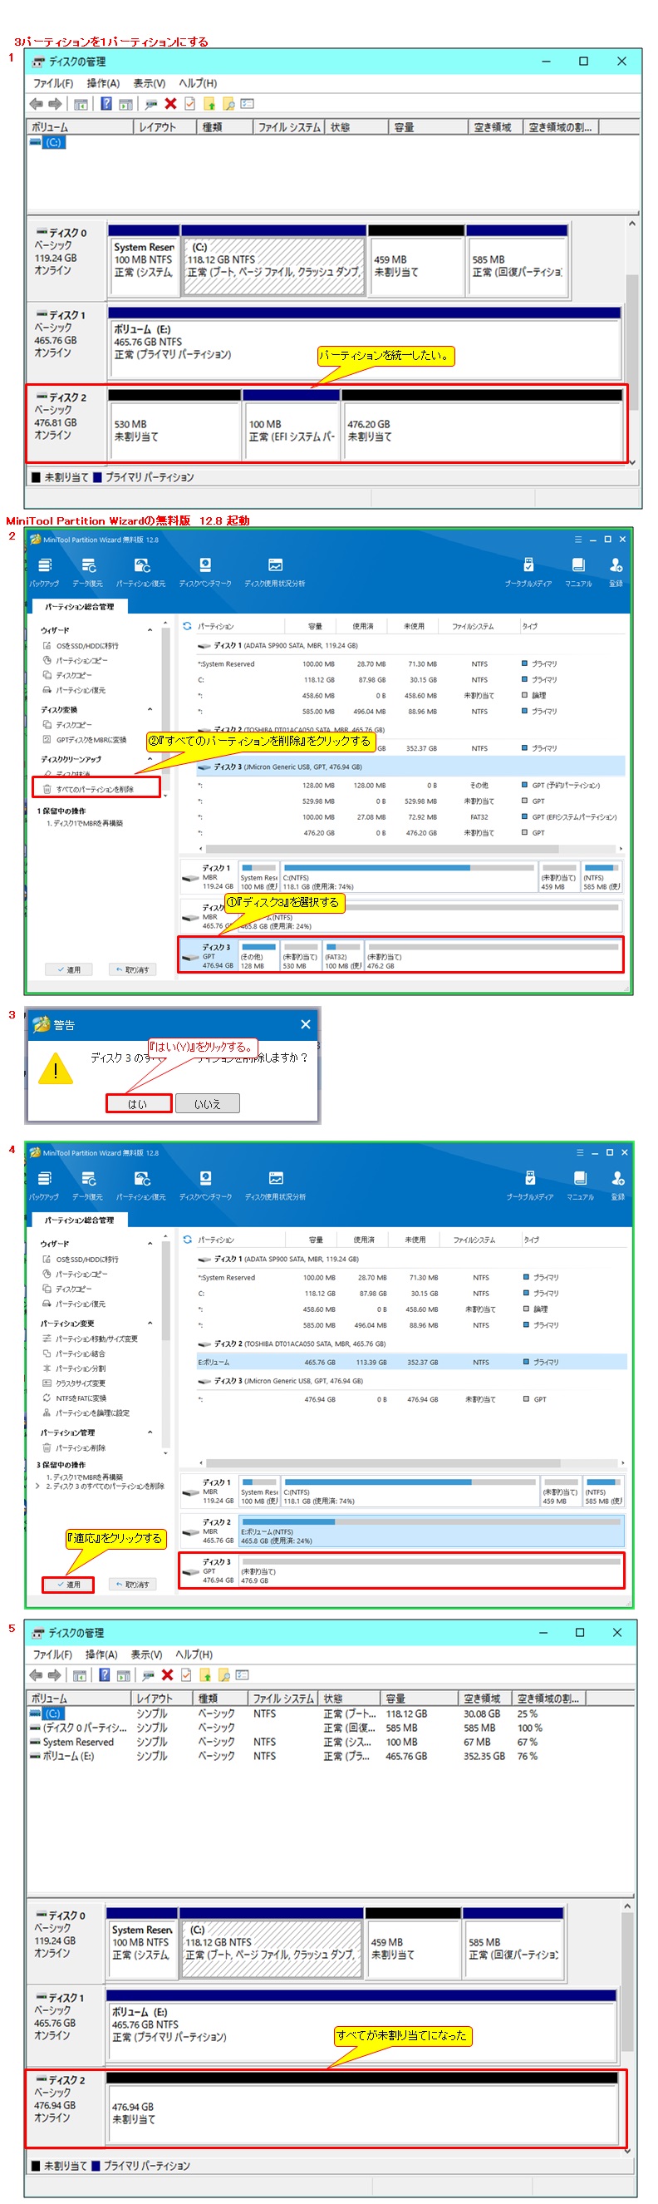Viewport: 658px width, 2204px height.
Task: Launch ディスクベンチマーク in MiniTool window with 3 pending operations
Action: coord(206,1185)
